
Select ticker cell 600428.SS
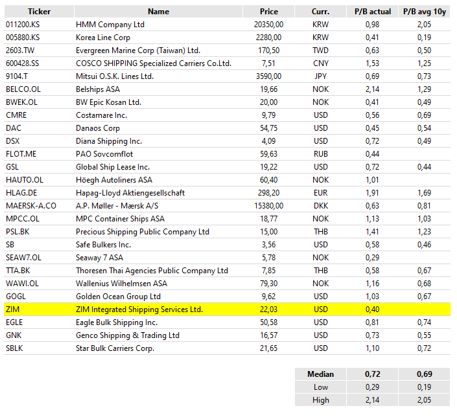(39, 63)
